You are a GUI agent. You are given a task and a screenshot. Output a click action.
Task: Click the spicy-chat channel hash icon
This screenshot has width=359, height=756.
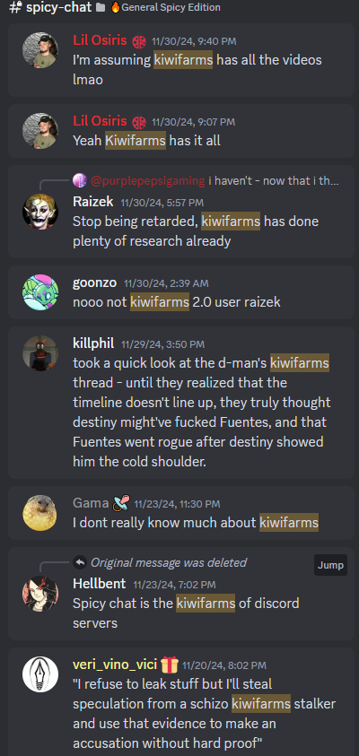(x=15, y=8)
